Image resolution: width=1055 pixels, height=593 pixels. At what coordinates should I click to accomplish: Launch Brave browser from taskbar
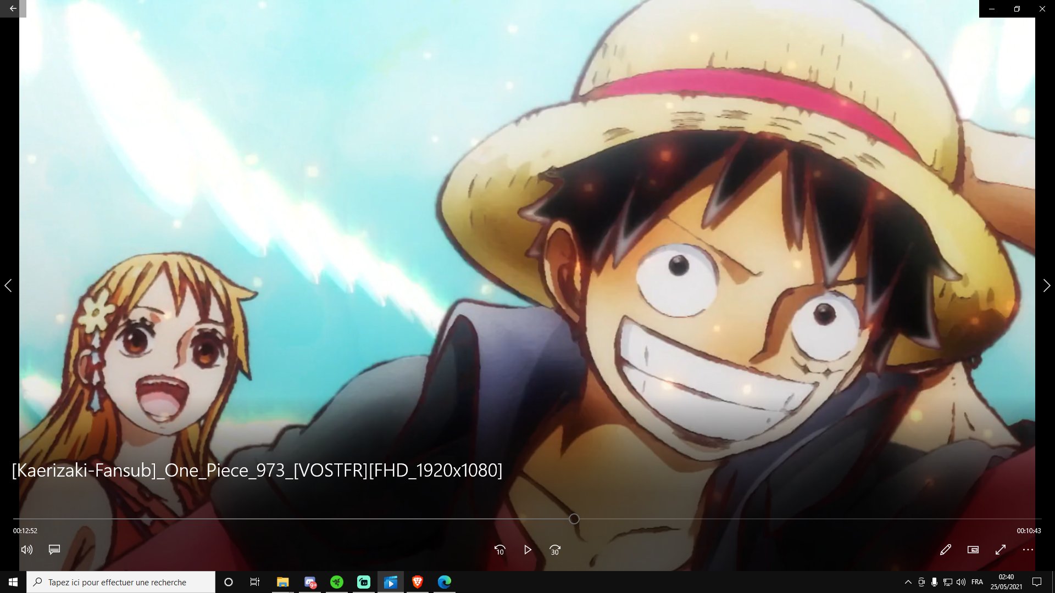tap(418, 582)
